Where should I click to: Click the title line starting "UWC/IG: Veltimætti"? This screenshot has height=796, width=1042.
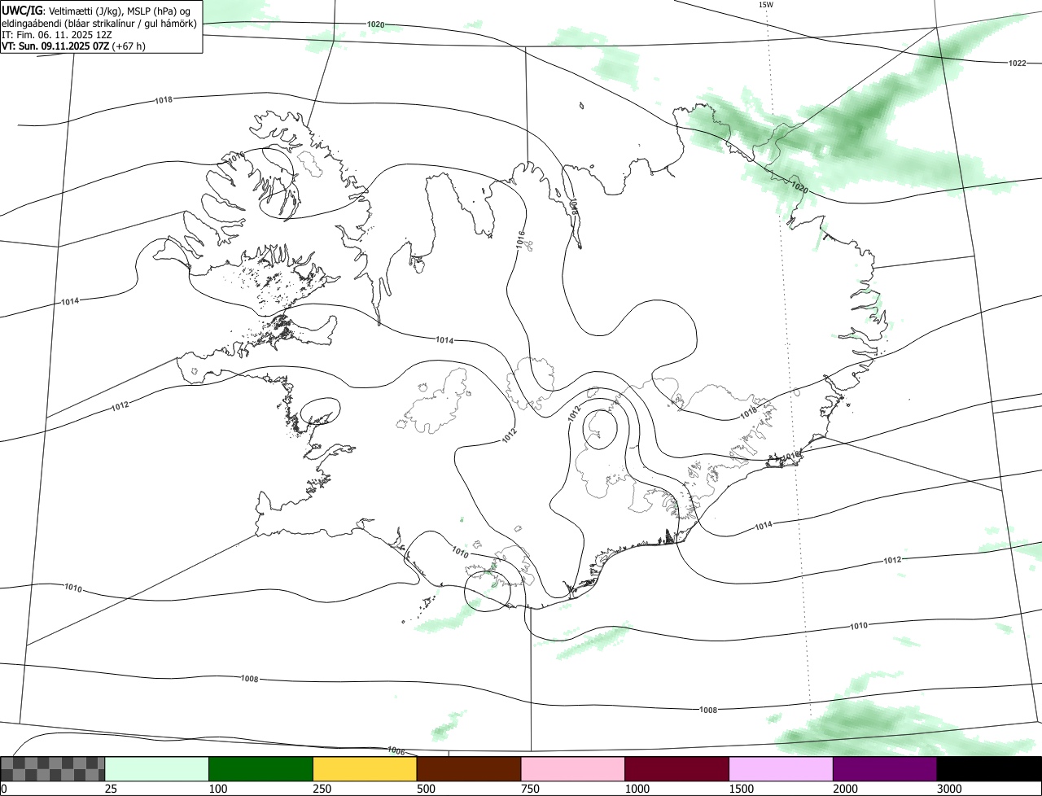point(96,11)
